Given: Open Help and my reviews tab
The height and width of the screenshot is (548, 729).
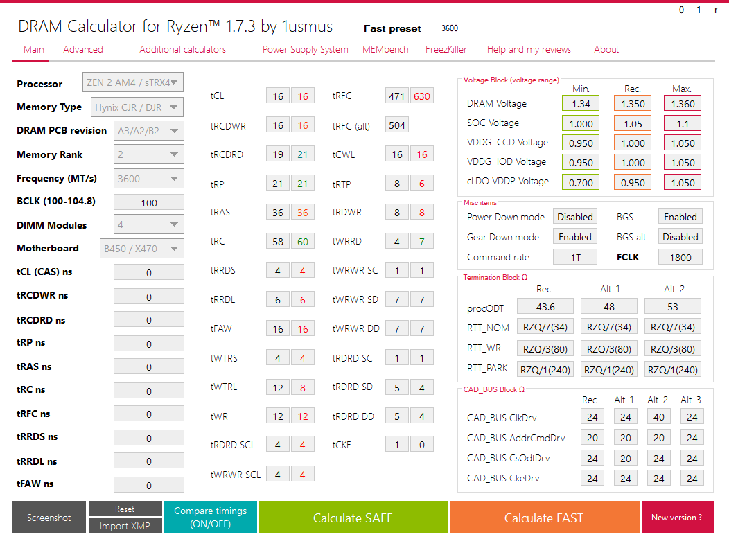Looking at the screenshot, I should click(529, 49).
